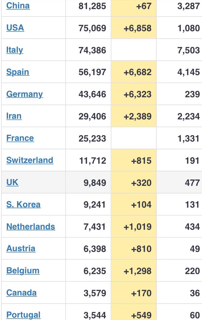
Task: Select Belgium's +1,298 new cases cell
Action: coord(137,271)
